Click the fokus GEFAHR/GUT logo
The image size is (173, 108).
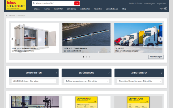[x=16, y=5]
